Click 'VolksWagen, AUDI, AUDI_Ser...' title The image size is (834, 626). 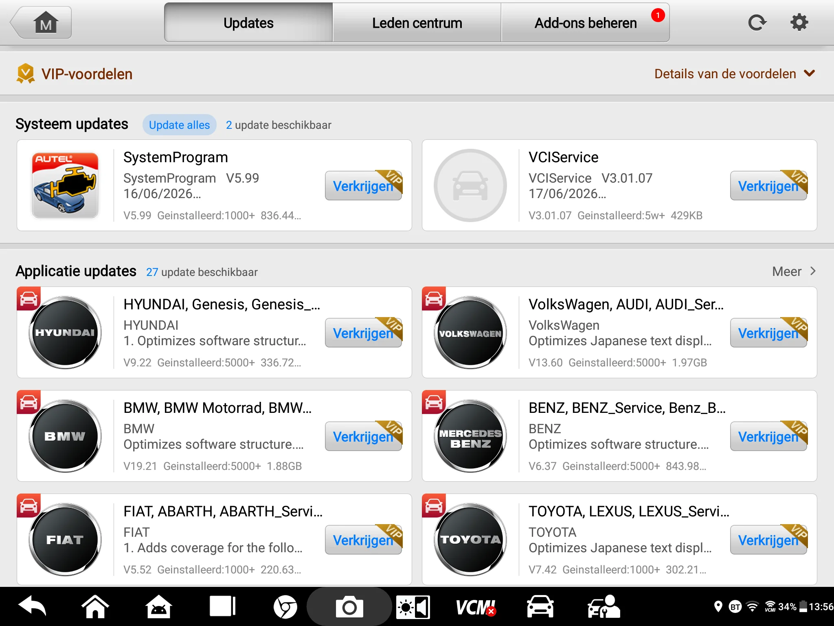[626, 304]
